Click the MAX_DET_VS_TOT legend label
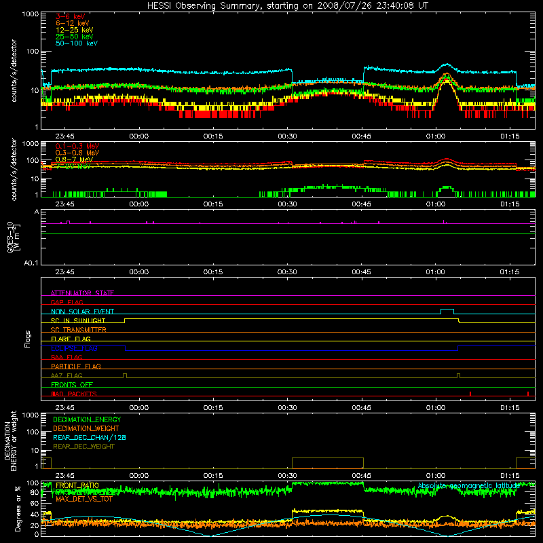The width and height of the screenshot is (543, 543). (x=83, y=499)
